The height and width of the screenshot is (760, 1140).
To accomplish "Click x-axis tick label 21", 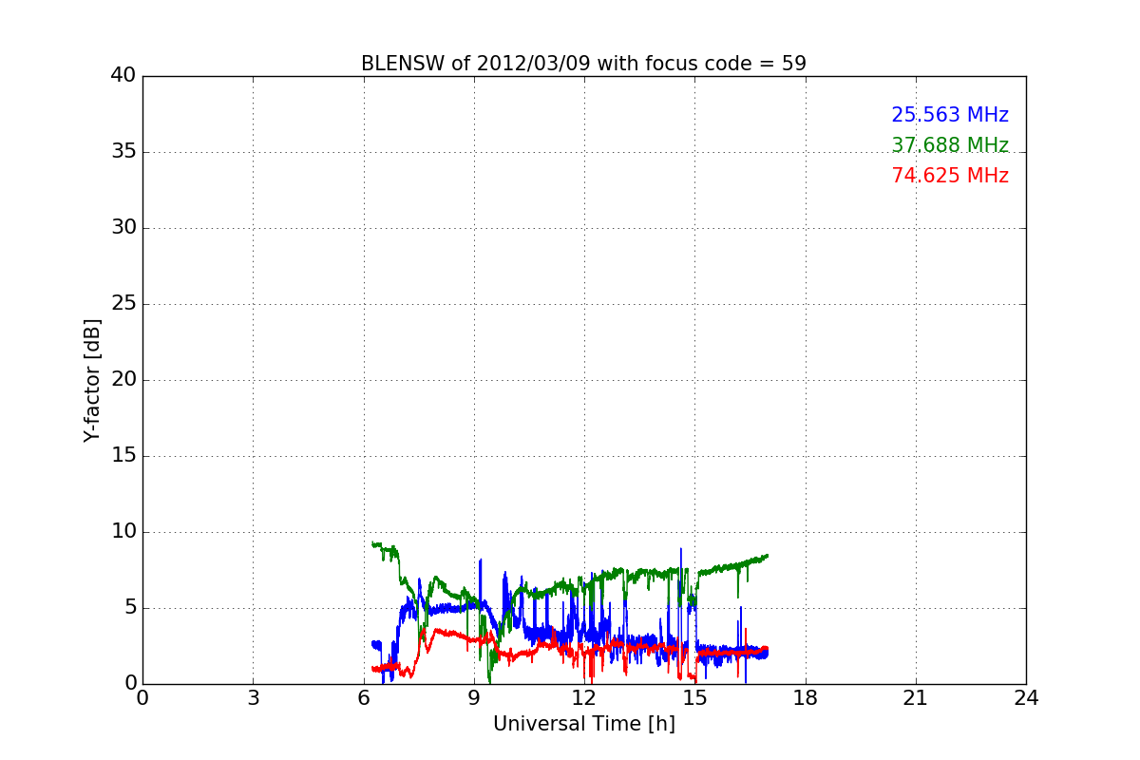I will point(916,698).
